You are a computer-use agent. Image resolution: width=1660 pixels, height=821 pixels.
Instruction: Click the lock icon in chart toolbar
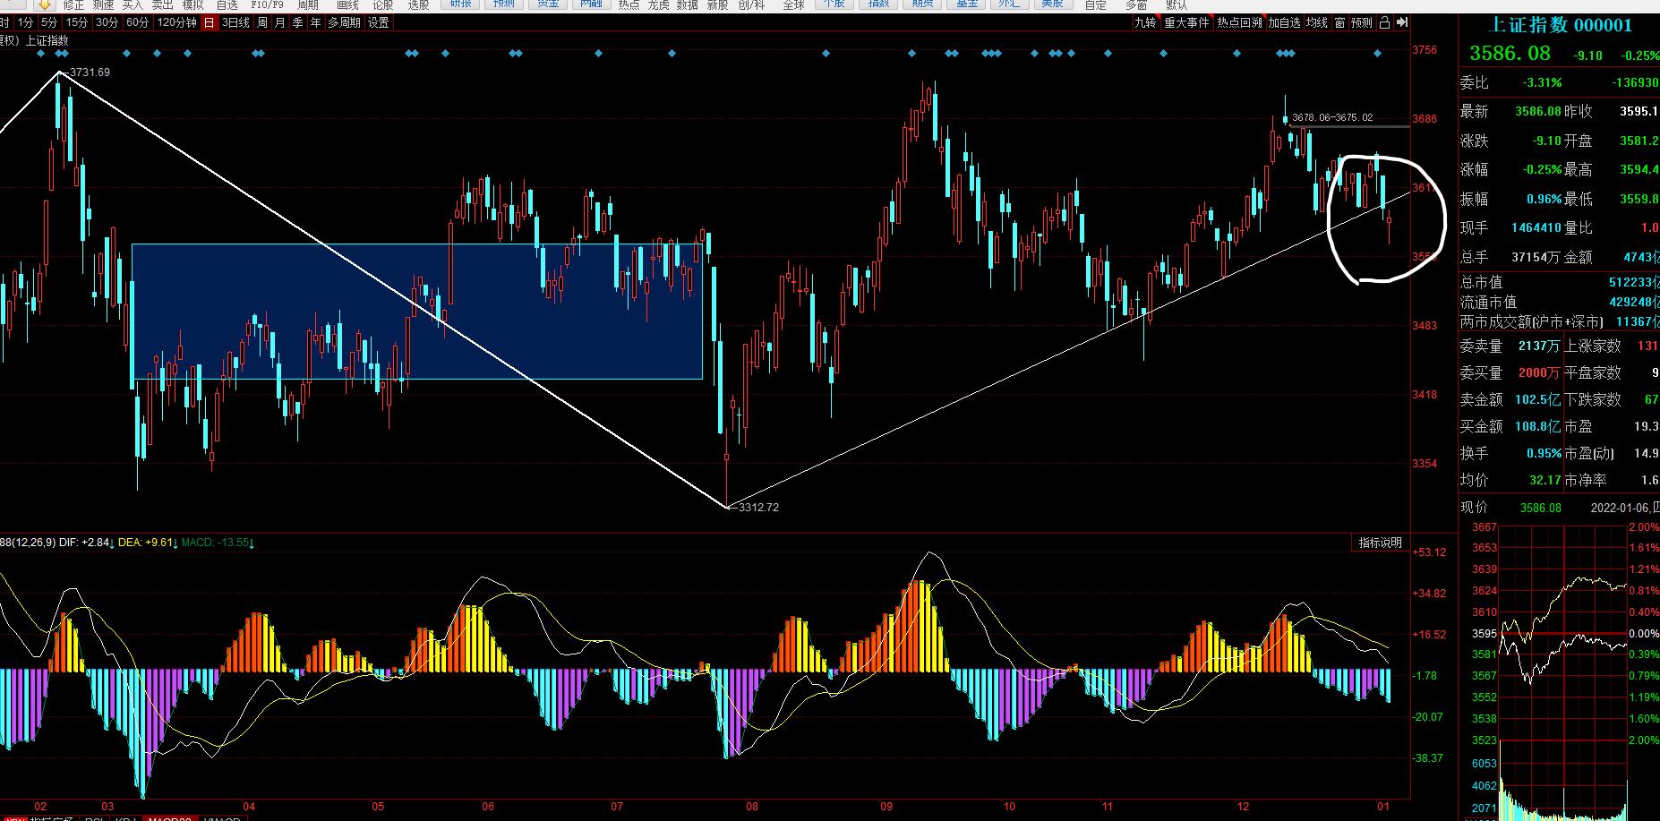1384,22
